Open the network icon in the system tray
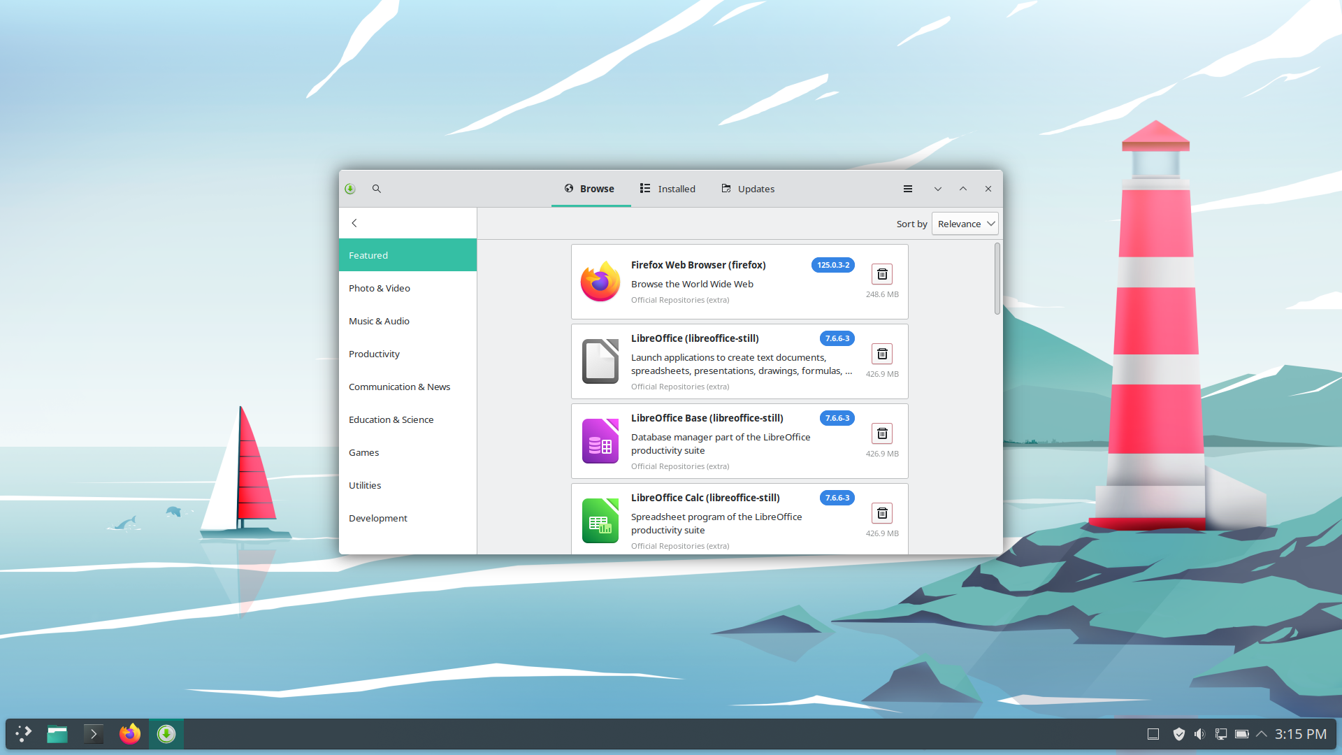The width and height of the screenshot is (1342, 755). click(1221, 734)
